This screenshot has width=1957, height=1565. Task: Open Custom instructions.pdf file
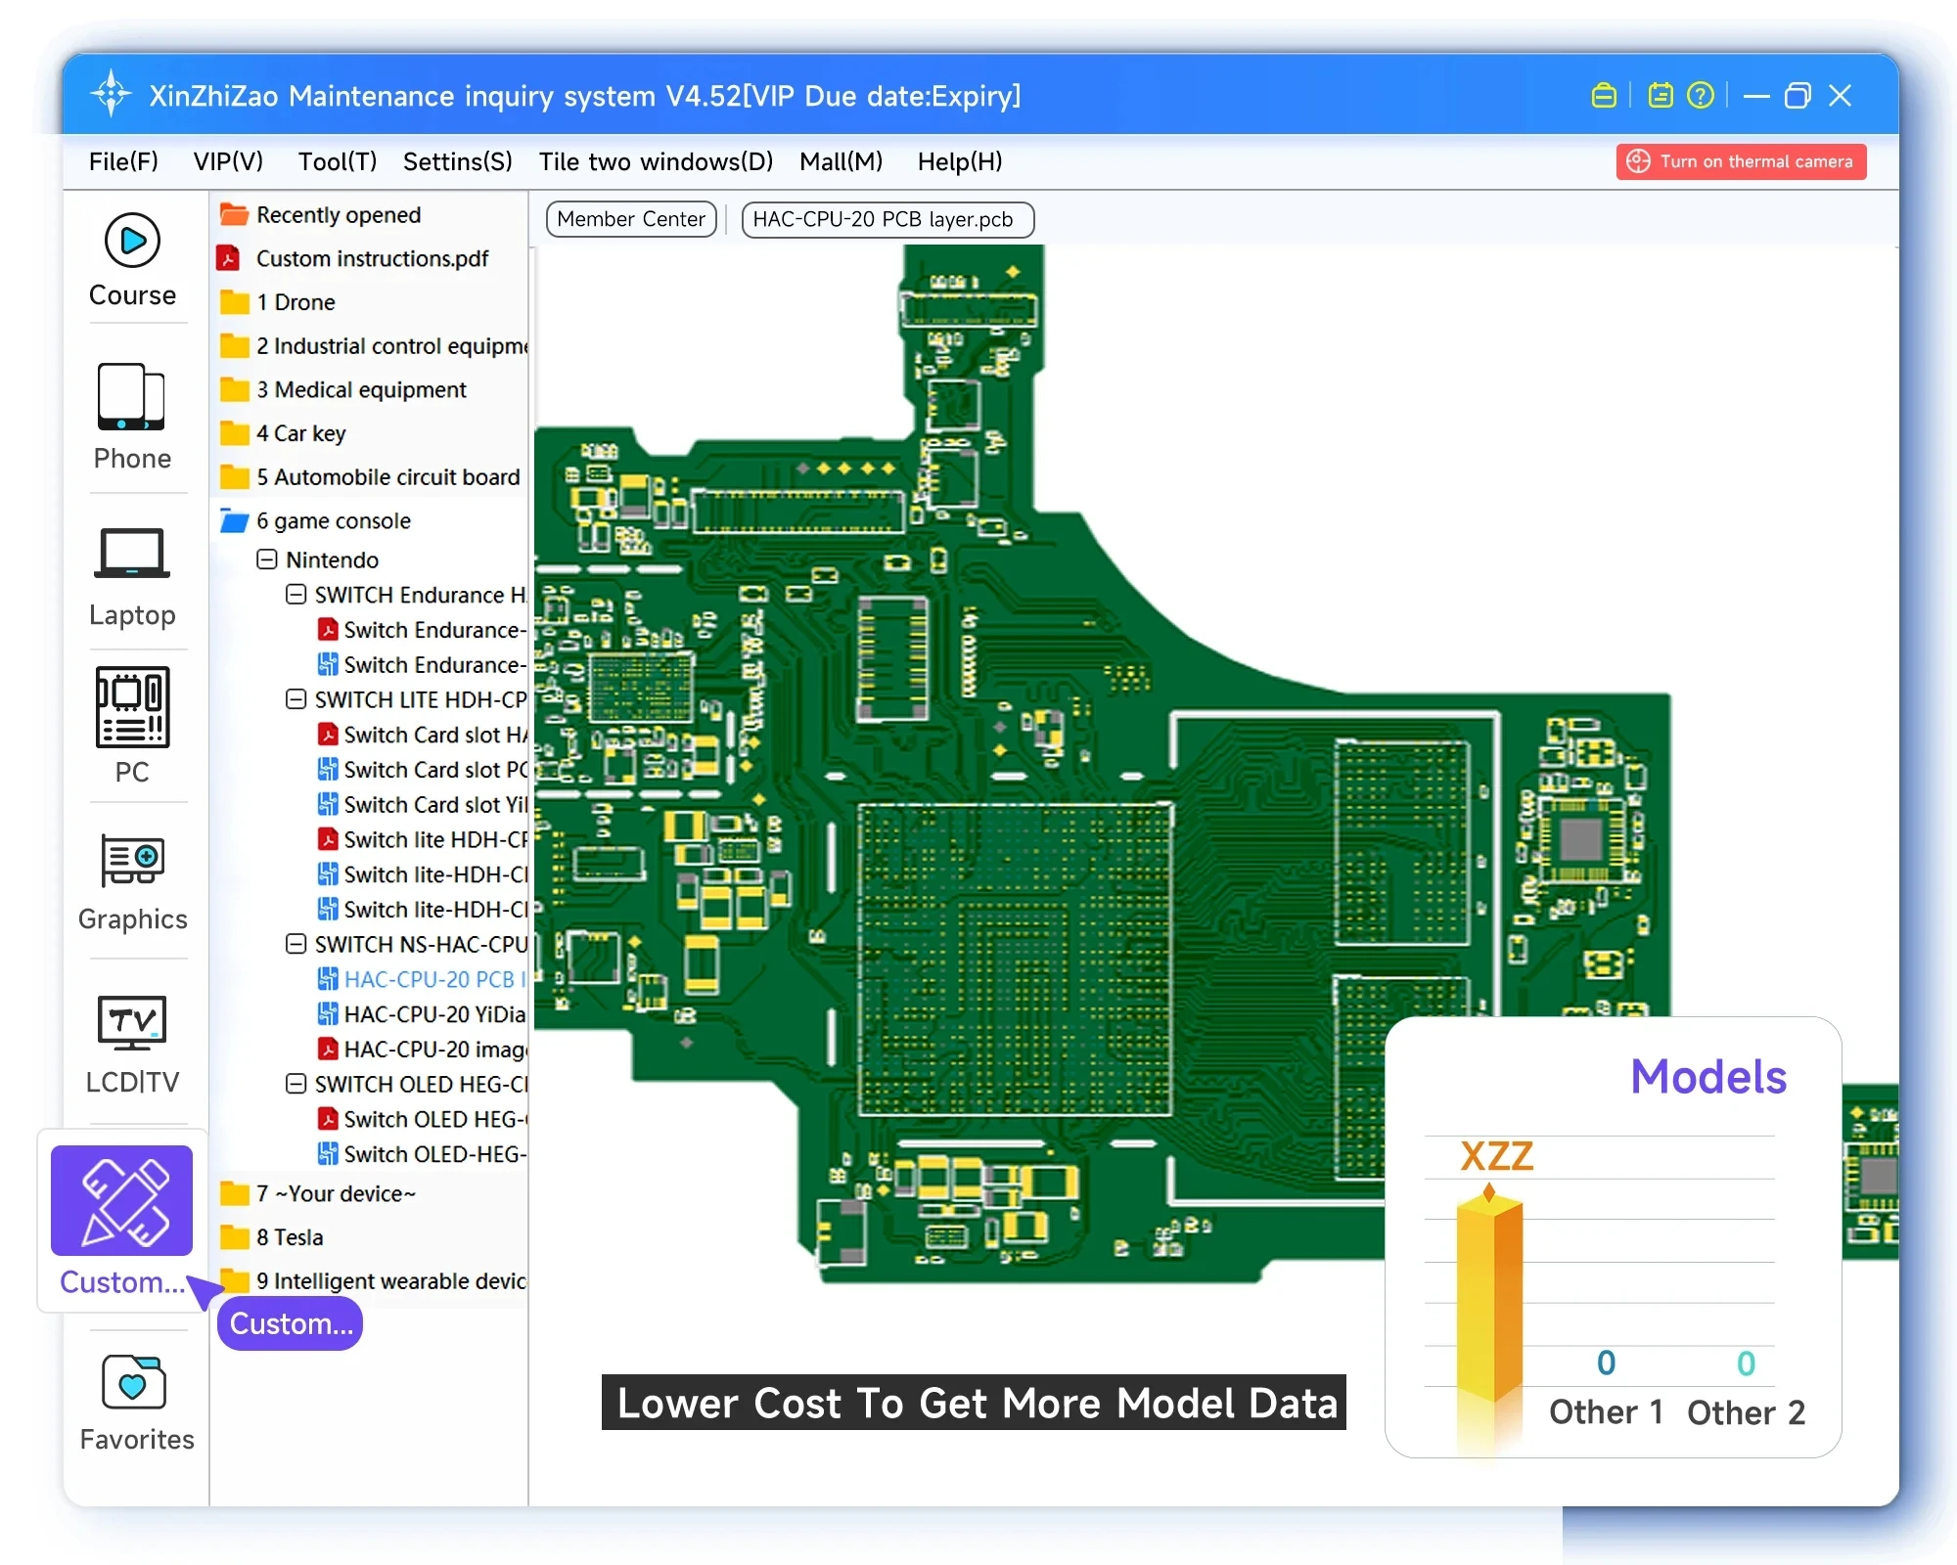pyautogui.click(x=371, y=259)
